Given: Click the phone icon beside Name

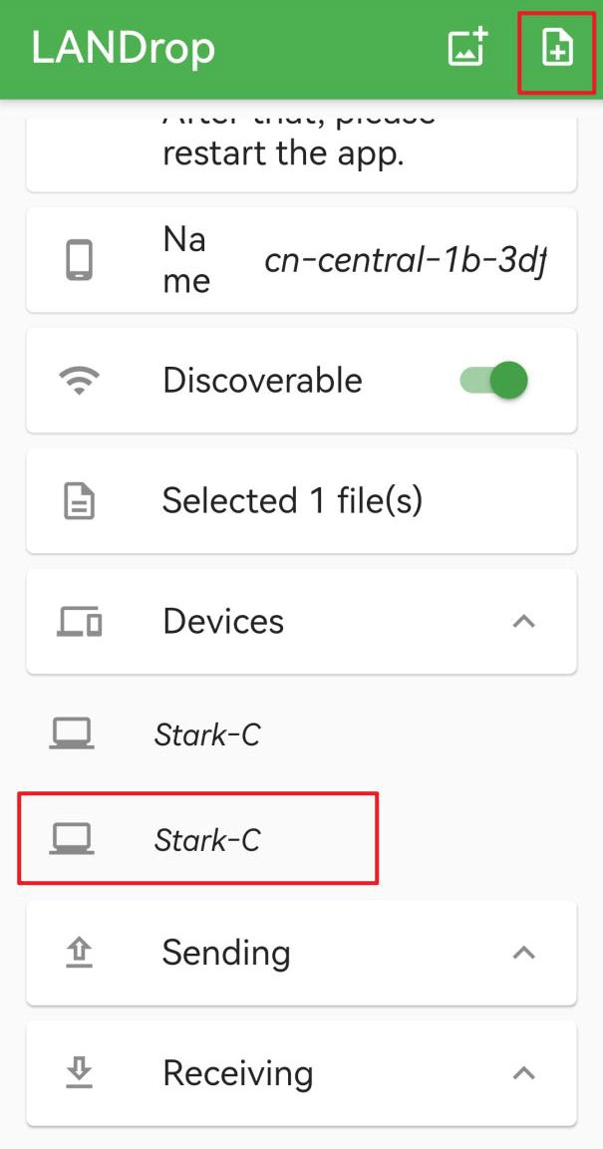Looking at the screenshot, I should click(80, 260).
